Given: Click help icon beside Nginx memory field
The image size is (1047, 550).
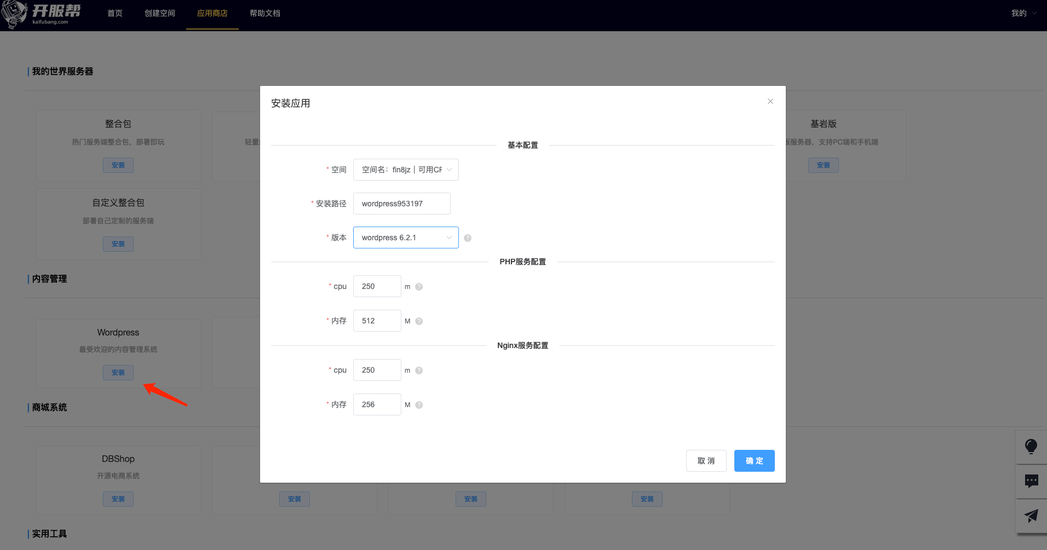Looking at the screenshot, I should point(419,405).
